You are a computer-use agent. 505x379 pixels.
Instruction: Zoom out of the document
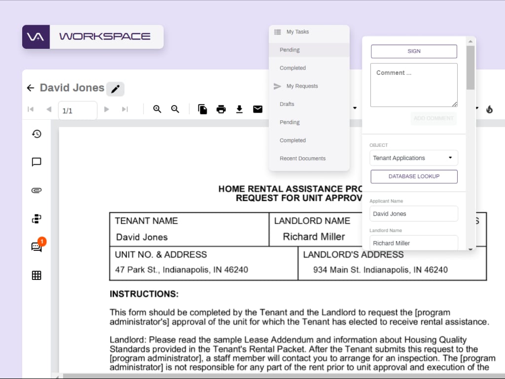175,109
